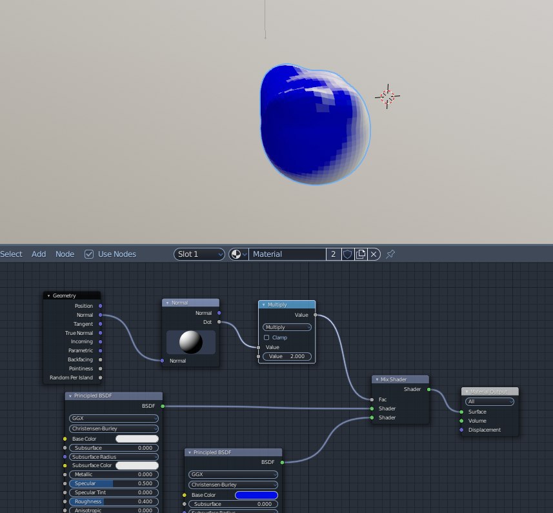Click the Specular 0.500 slider
This screenshot has width=553, height=513.
pyautogui.click(x=114, y=484)
